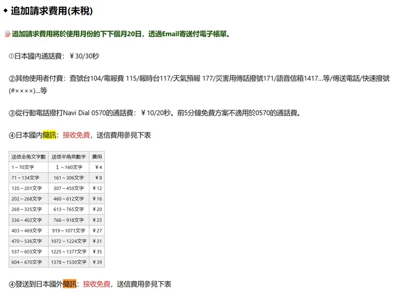Click the fee cell ¥12
The height and width of the screenshot is (294, 396).
(97, 188)
